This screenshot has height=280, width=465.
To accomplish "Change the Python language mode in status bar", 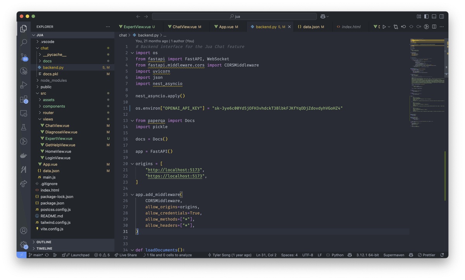I will coord(338,255).
